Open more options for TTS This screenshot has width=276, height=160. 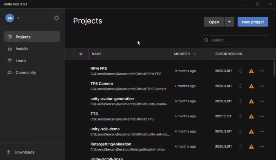click(x=262, y=116)
